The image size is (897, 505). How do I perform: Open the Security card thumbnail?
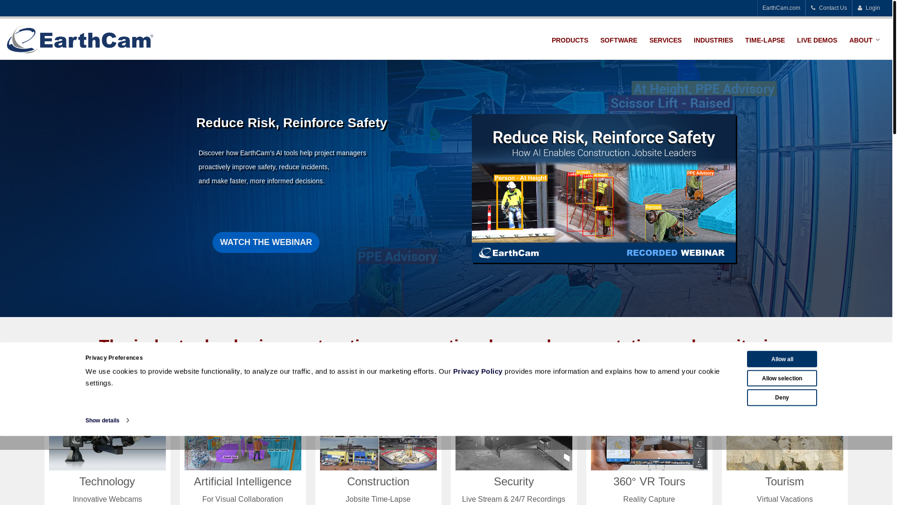(514, 453)
